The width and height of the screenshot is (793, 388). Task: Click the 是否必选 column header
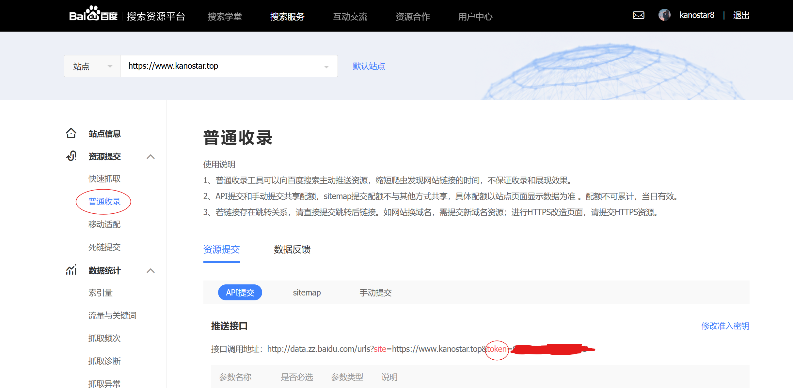point(297,377)
